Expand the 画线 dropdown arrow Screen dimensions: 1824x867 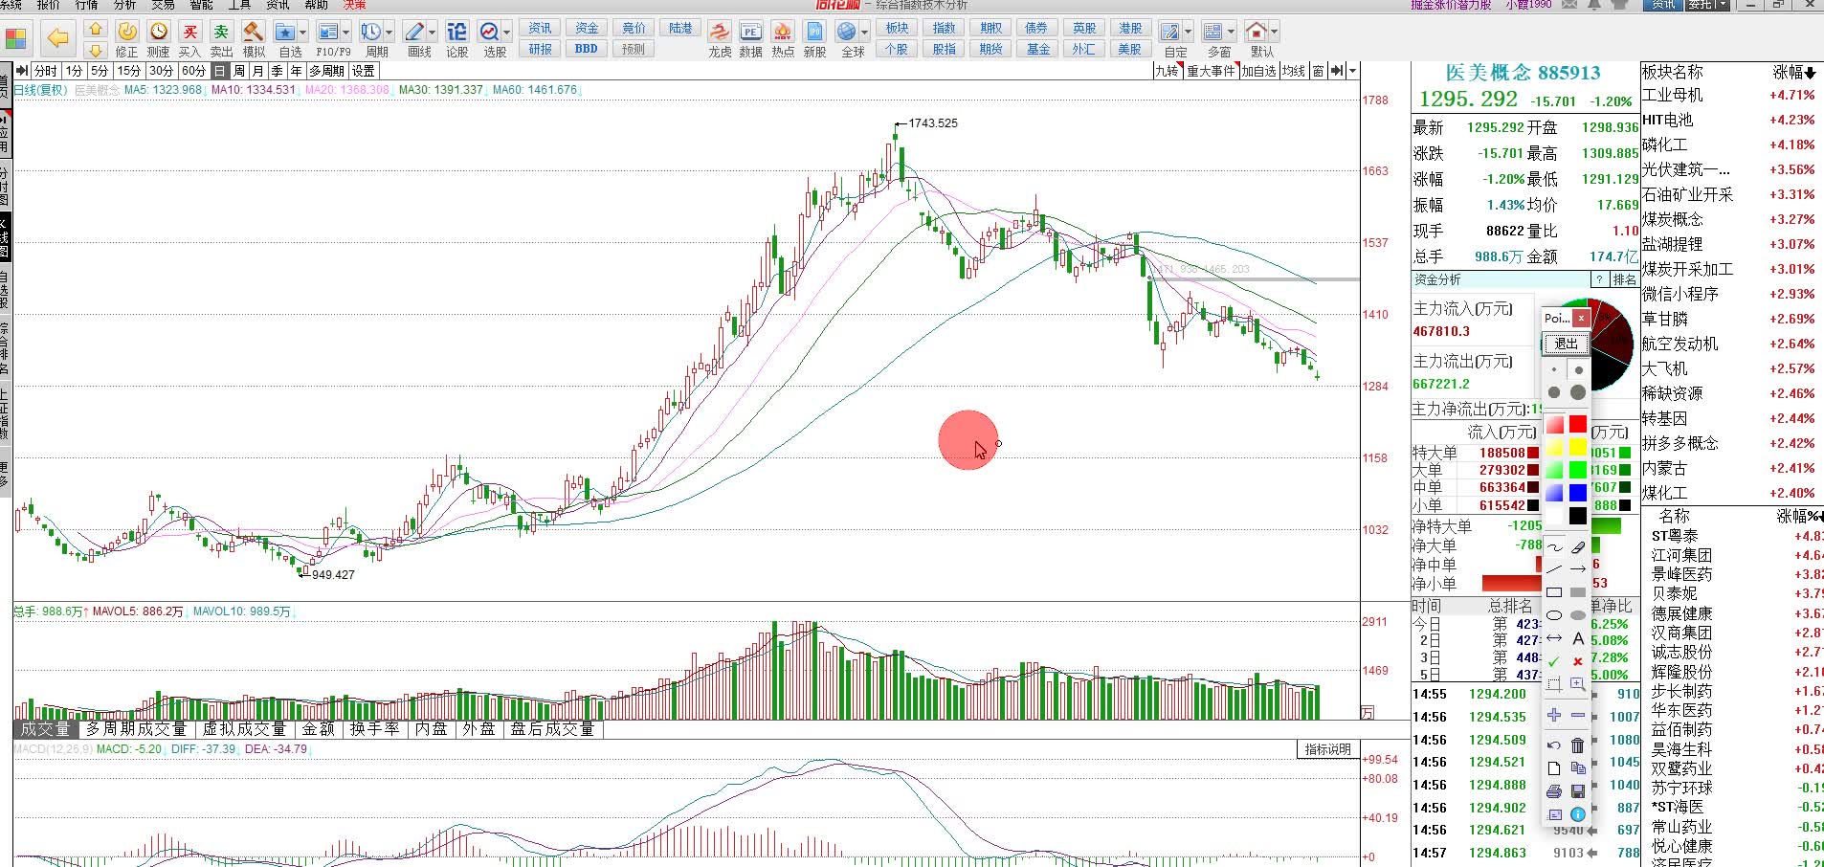click(432, 33)
